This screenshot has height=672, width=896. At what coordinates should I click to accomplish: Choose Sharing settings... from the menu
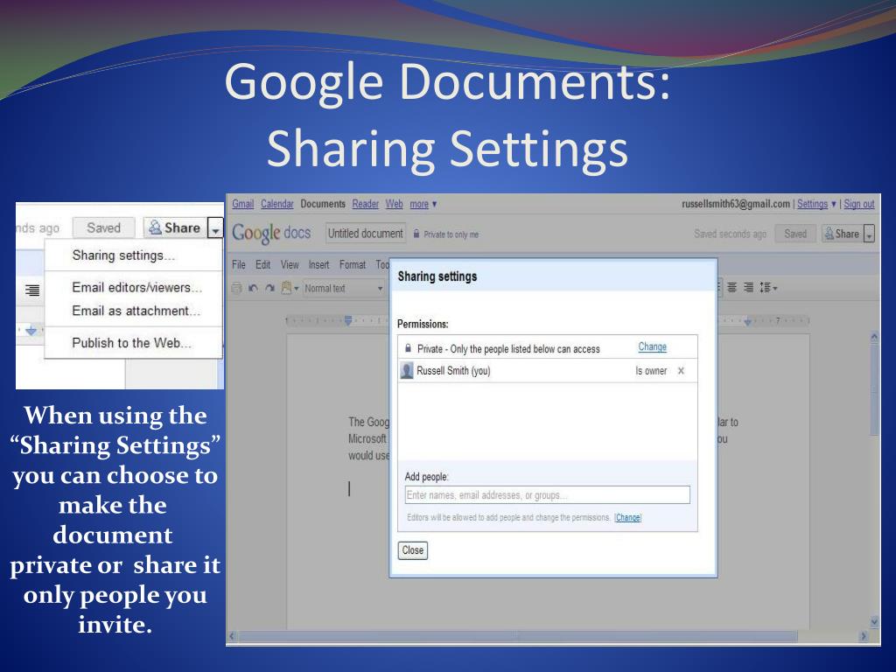(123, 255)
